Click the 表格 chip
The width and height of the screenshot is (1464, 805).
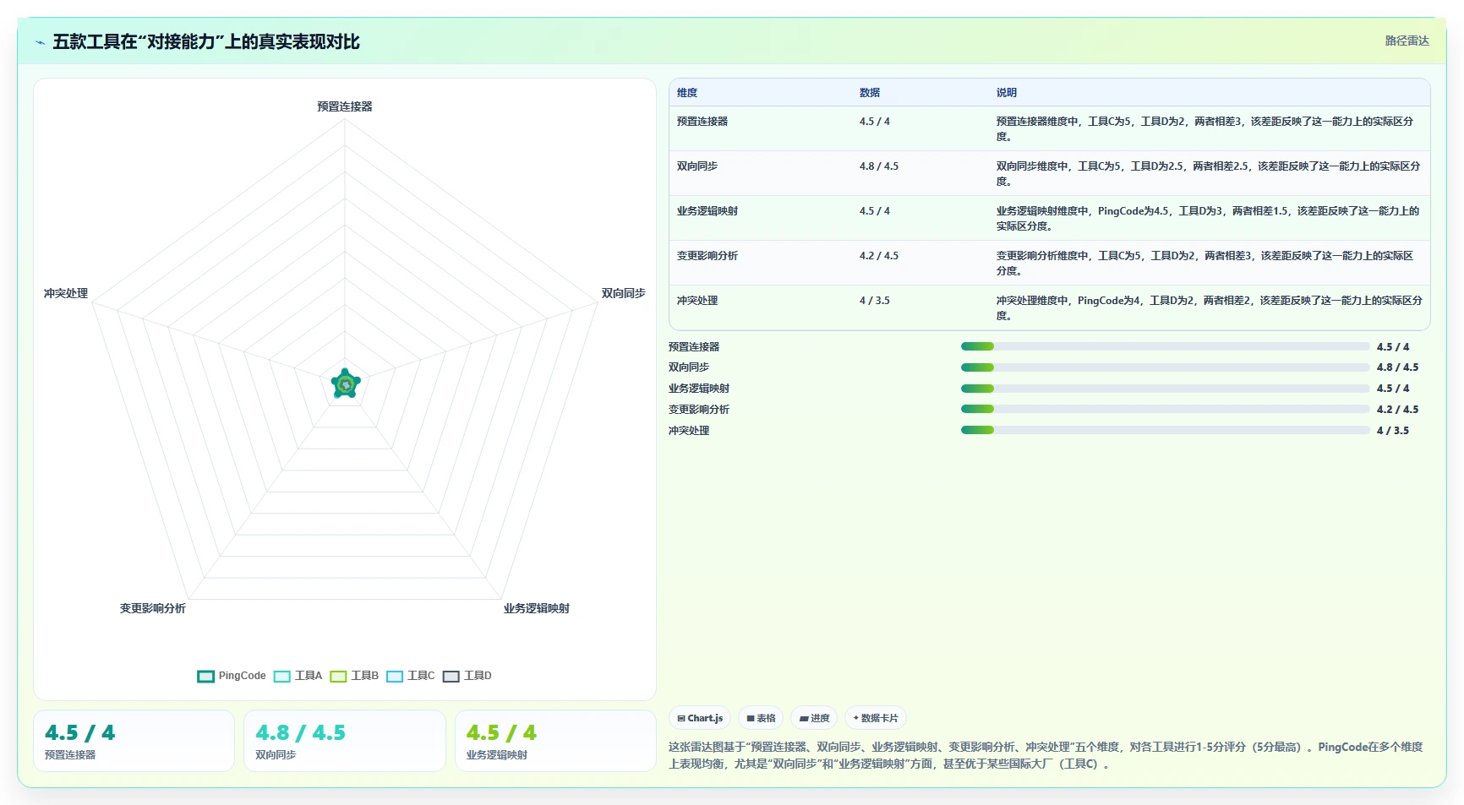761,718
